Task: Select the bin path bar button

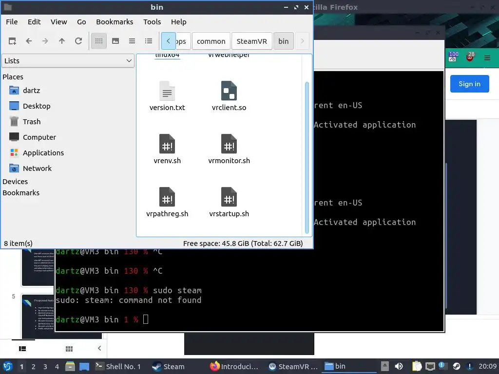Action: (284, 41)
